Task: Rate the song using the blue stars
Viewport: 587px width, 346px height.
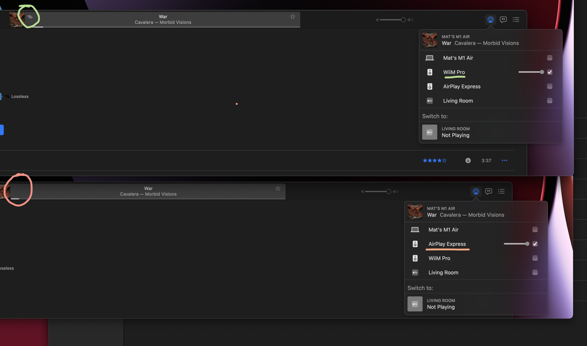Action: [x=434, y=161]
